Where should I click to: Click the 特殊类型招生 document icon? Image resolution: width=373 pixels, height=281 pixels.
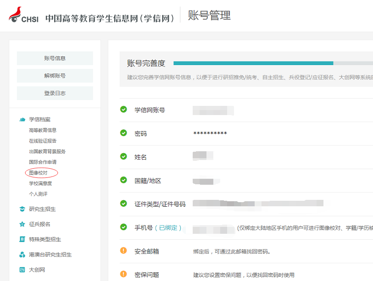22,239
